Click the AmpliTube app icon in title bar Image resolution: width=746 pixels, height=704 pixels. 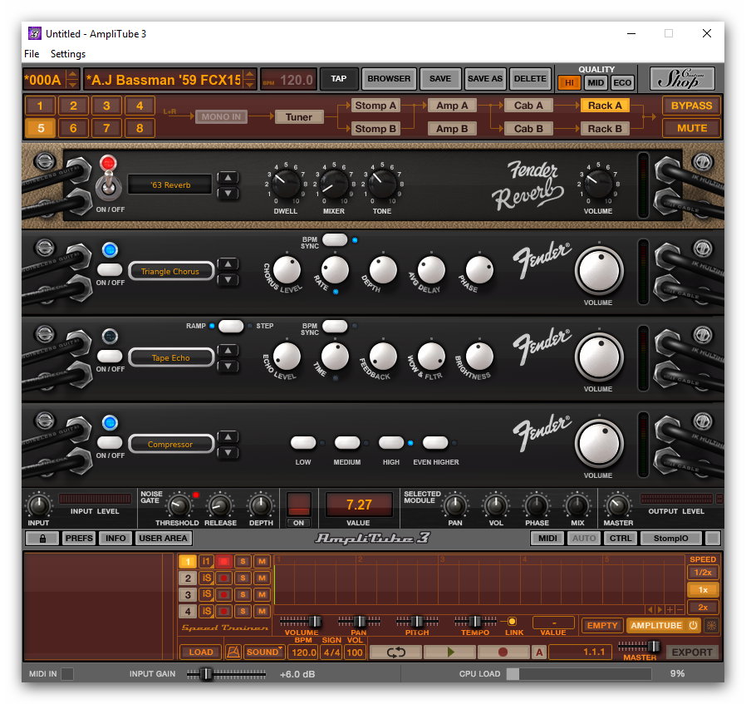35,33
